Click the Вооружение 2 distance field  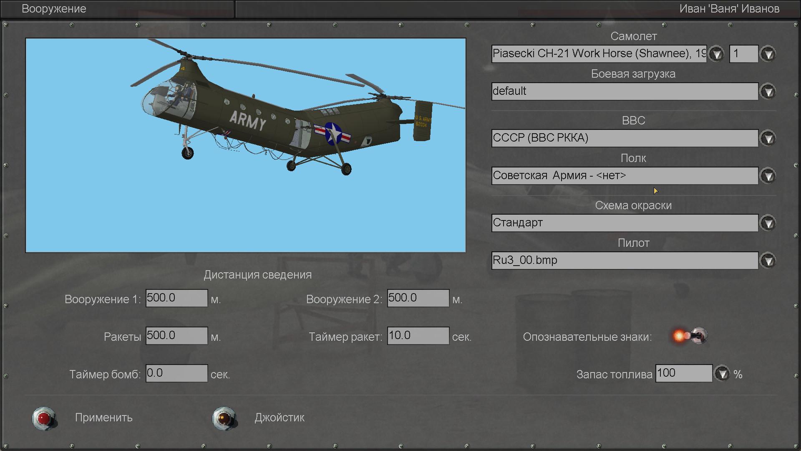418,298
